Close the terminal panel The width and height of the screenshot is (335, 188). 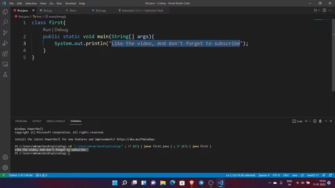[331, 121]
